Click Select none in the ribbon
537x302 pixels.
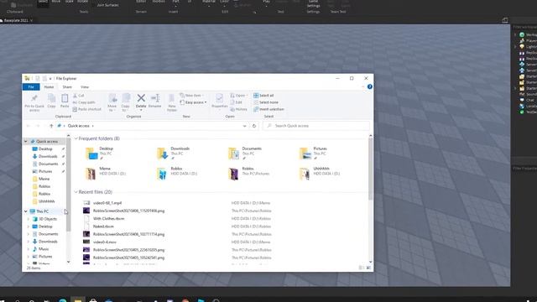(x=266, y=102)
